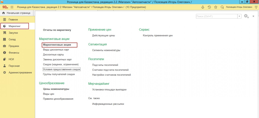This screenshot has height=118, width=259.
Task: Open Дисконтные карты
Action: pyautogui.click(x=53, y=55)
